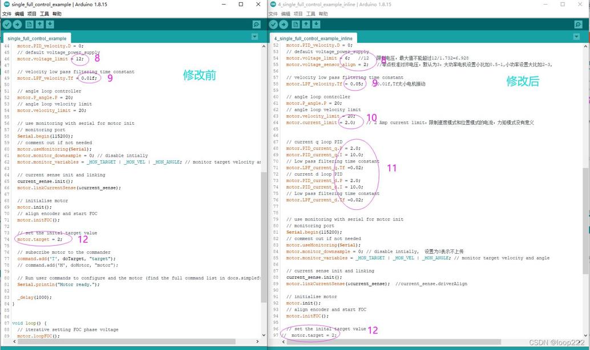Image resolution: width=590 pixels, height=350 pixels.
Task: Click 'motor.target = 2;' in left editor
Action: click(39, 239)
